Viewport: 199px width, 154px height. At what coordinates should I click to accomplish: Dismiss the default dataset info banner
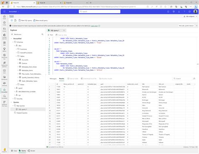[x=196, y=26]
